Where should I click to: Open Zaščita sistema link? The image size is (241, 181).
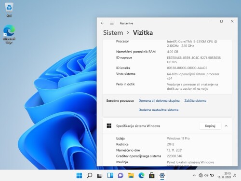click(195, 101)
